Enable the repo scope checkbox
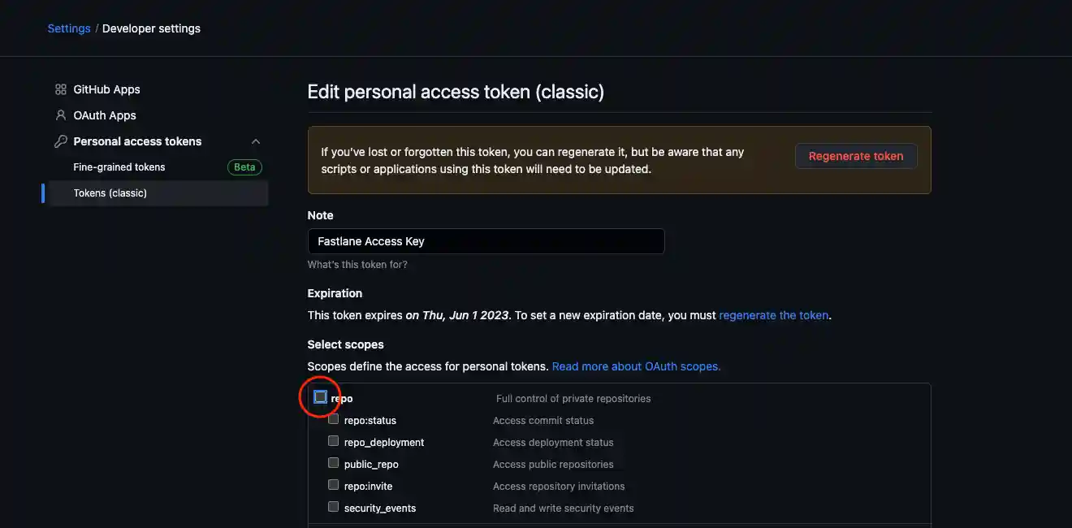The width and height of the screenshot is (1072, 528). click(x=320, y=397)
